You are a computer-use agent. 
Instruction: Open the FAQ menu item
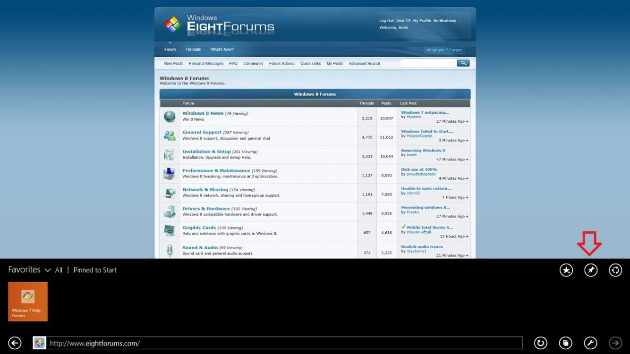233,64
